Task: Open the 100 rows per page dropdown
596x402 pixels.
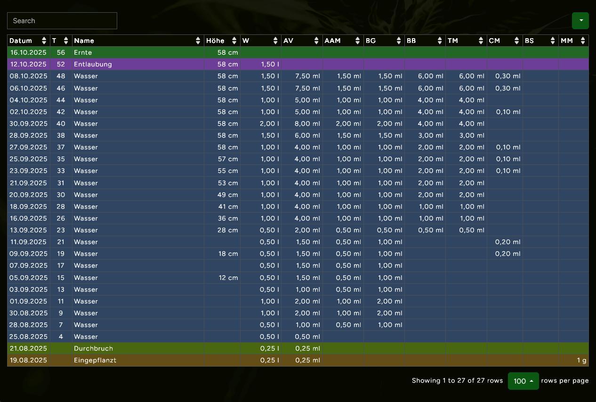Action: (x=523, y=381)
